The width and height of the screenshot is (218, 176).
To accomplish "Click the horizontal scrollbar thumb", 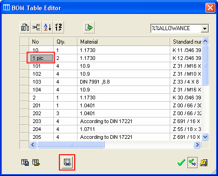I will coord(71,145).
